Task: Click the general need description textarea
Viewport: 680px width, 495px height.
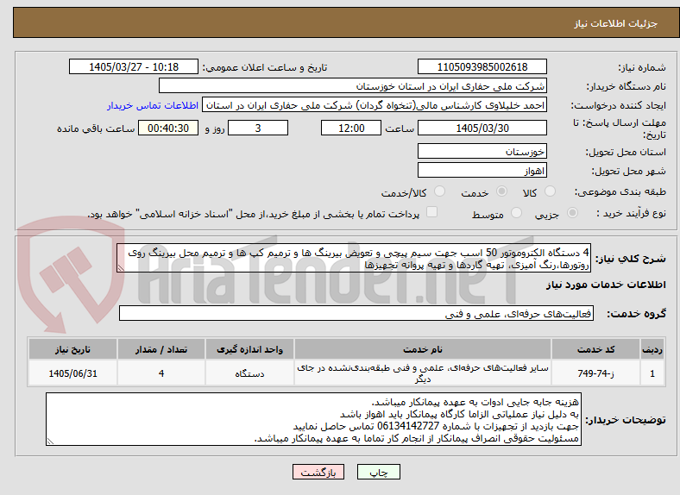Action: tap(354, 259)
